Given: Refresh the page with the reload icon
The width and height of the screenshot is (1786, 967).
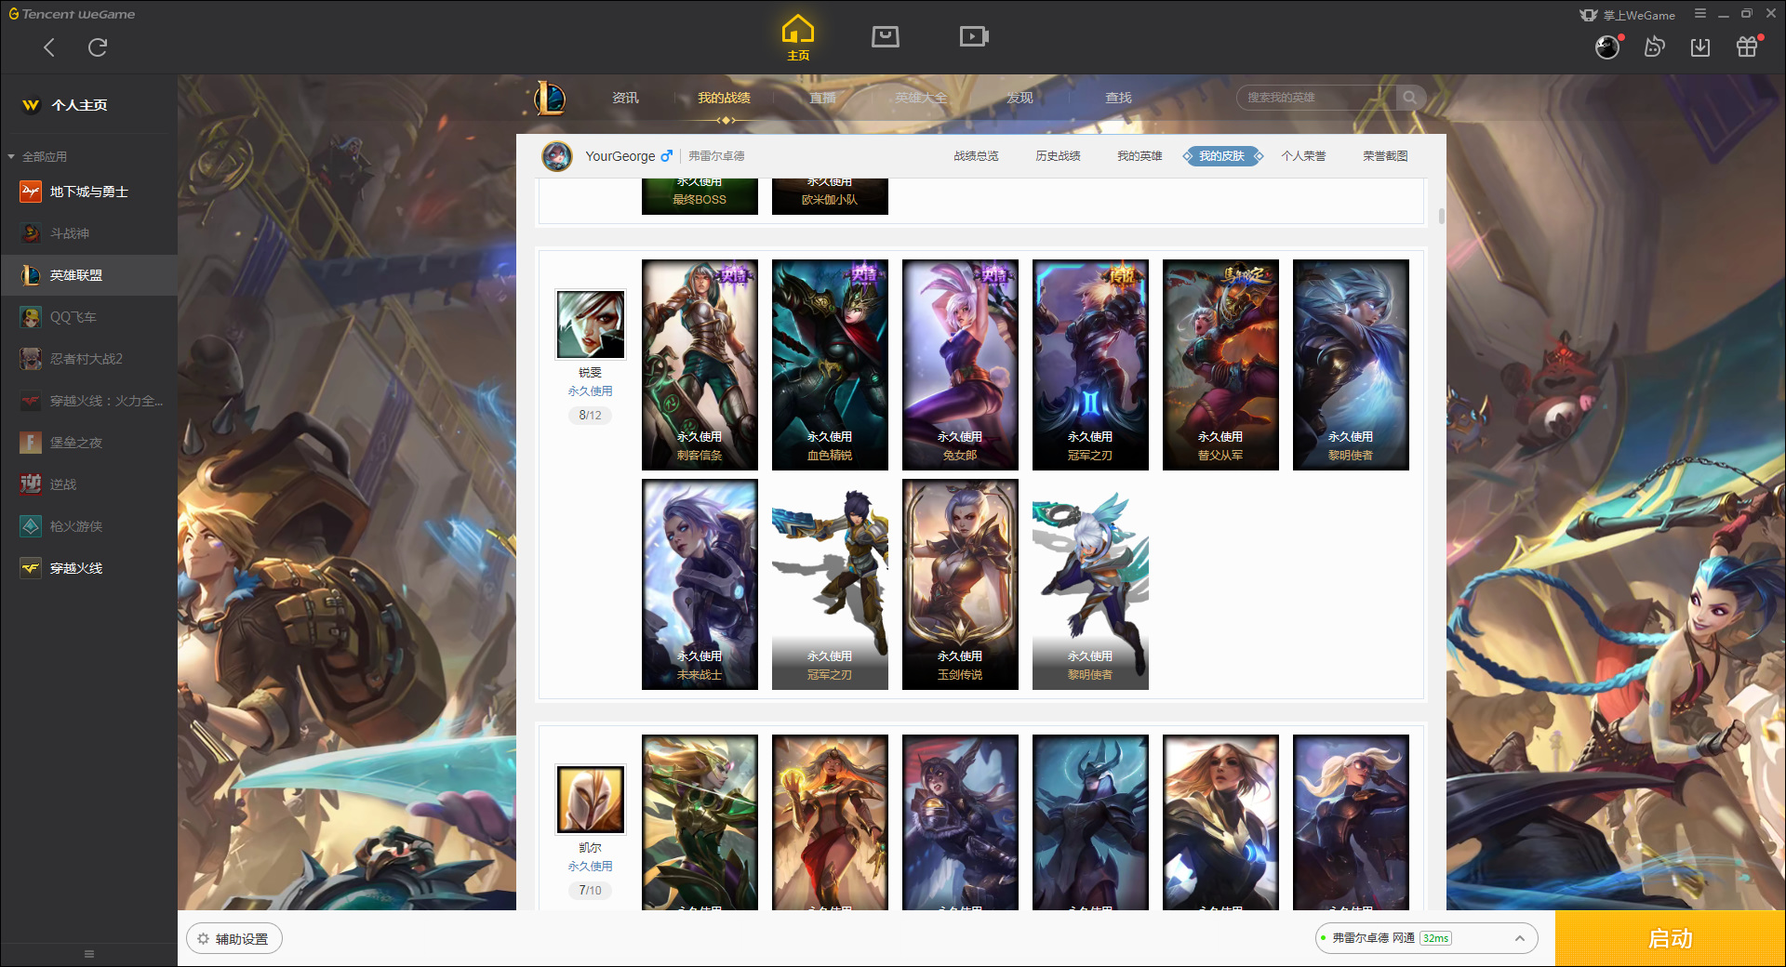Looking at the screenshot, I should pos(98,47).
